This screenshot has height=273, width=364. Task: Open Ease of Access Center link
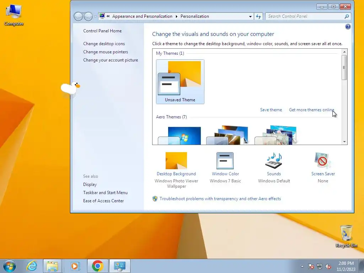103,200
